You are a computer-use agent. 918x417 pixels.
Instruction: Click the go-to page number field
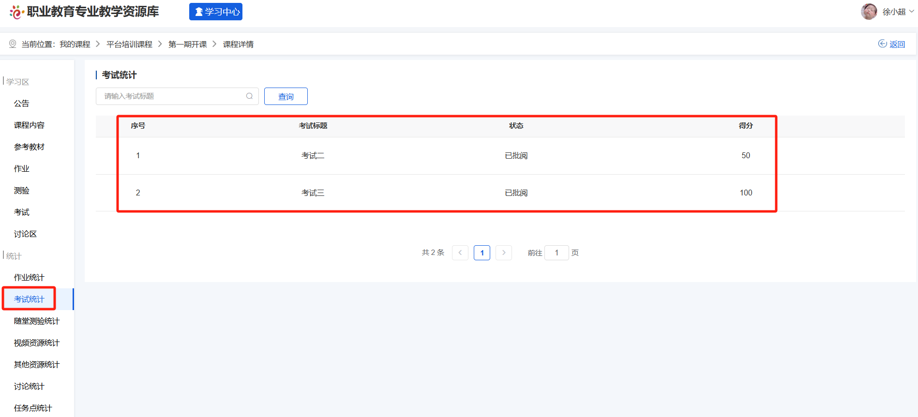point(556,253)
